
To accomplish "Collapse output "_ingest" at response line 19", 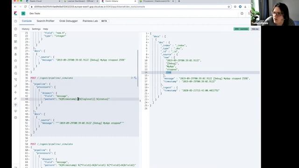I will (148, 88).
